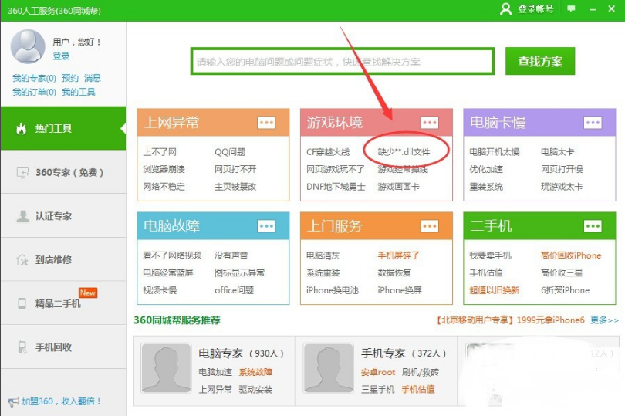
Task: Select 浏览器崩溃 issue
Action: coord(164,169)
